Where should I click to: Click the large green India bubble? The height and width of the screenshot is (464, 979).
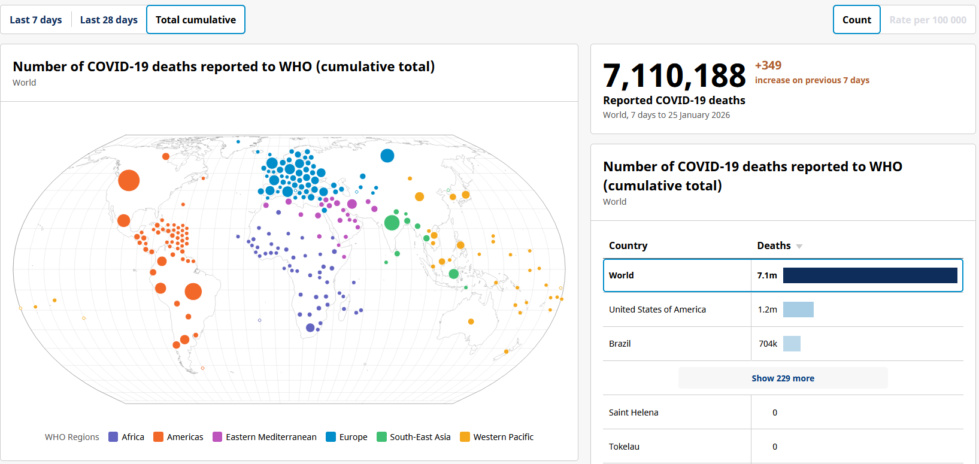point(392,223)
